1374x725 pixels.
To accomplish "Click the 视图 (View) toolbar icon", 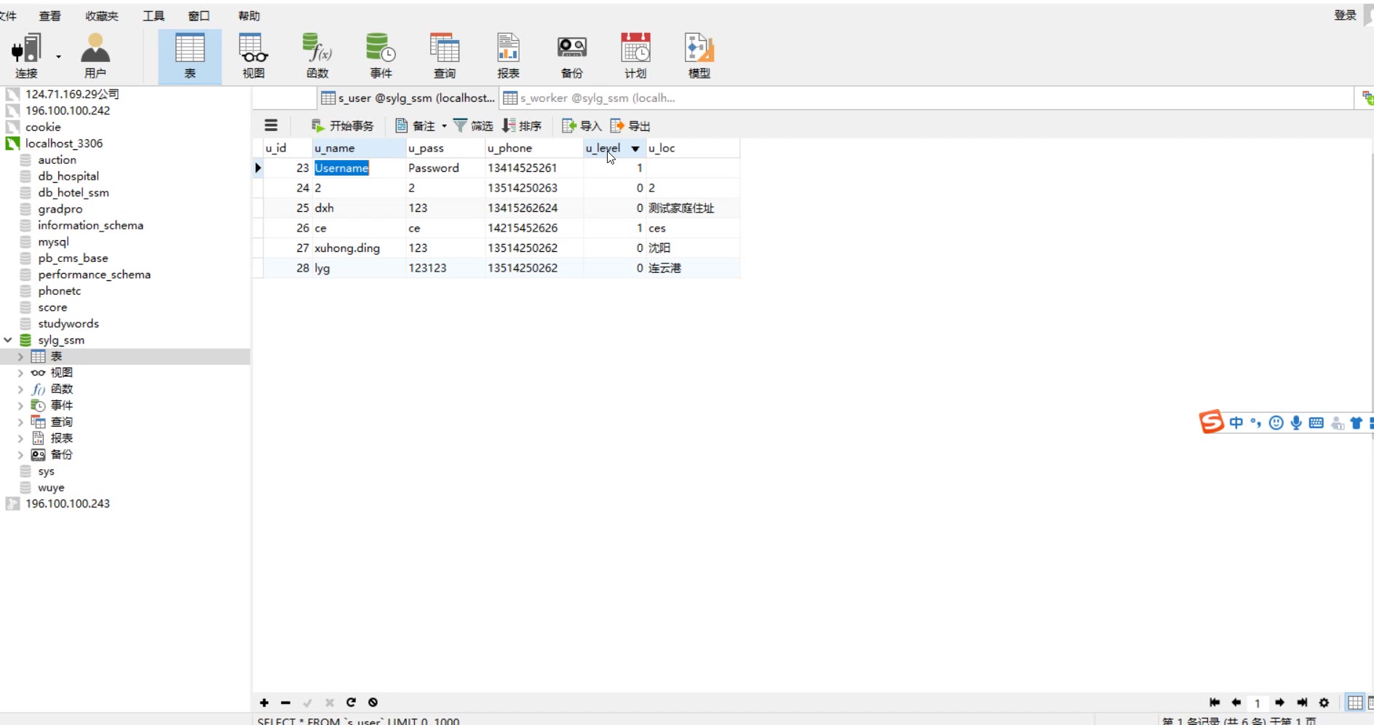I will [253, 55].
